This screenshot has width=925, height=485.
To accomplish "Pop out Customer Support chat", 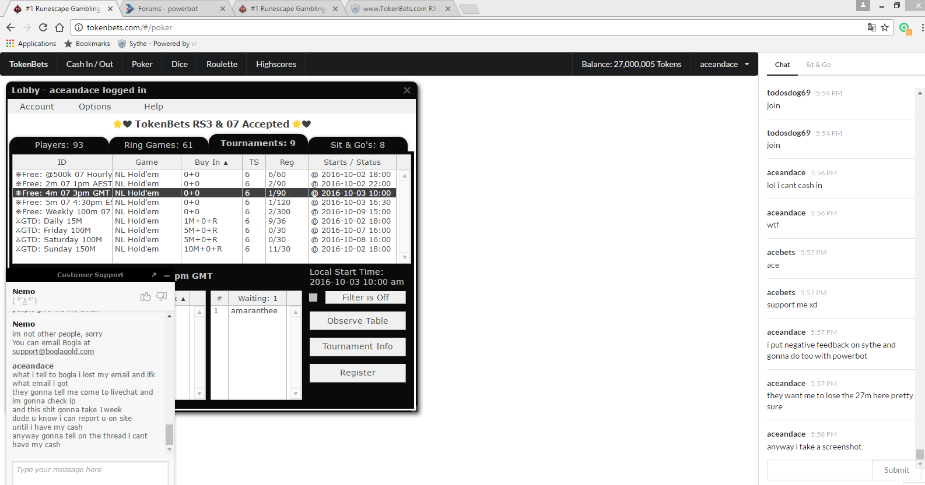I will (x=154, y=275).
